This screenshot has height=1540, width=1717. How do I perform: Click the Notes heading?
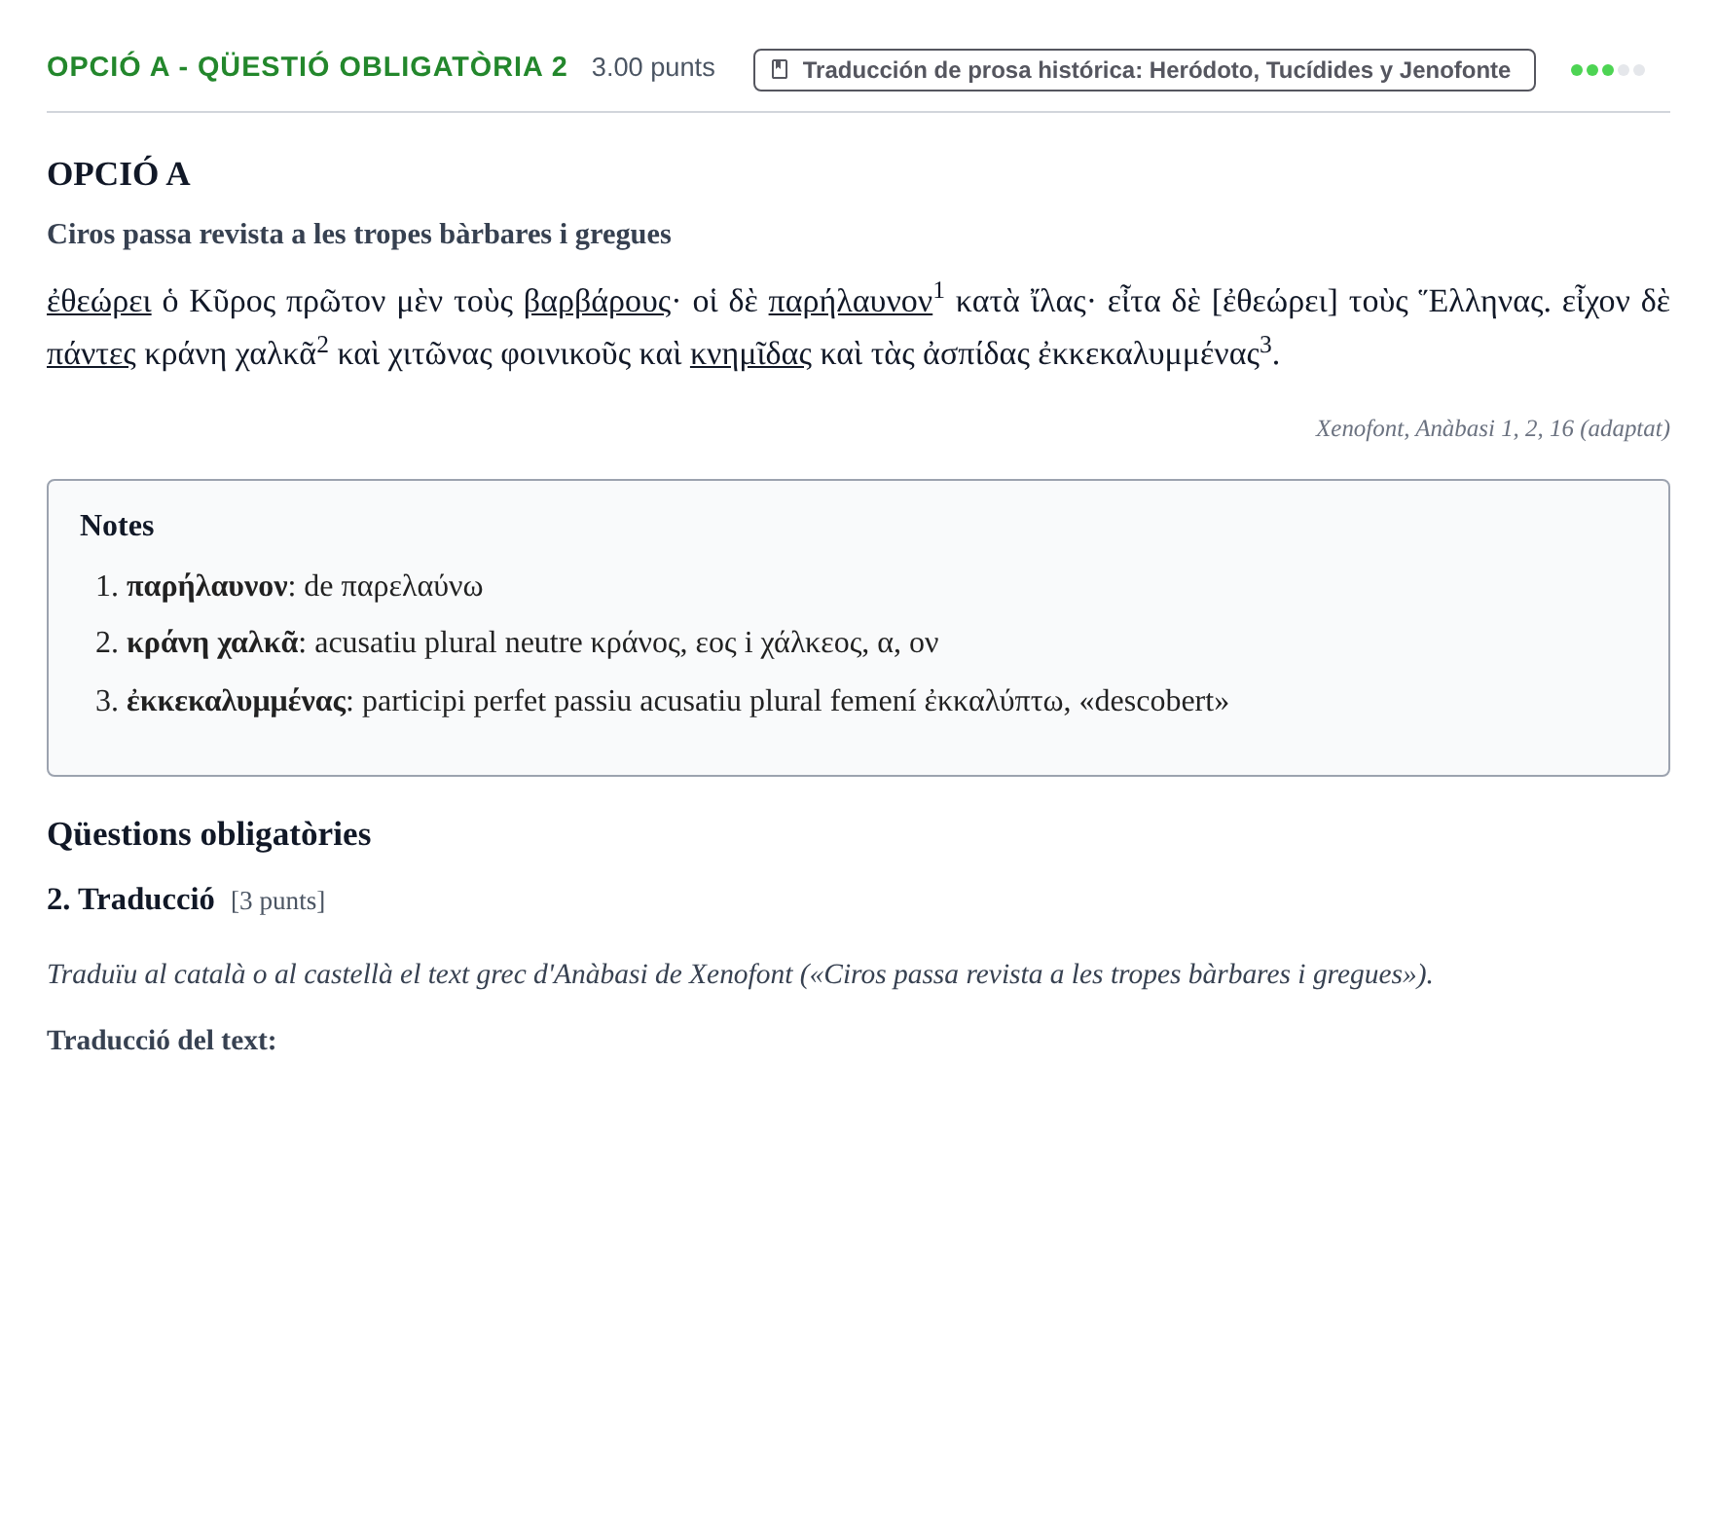tap(117, 526)
